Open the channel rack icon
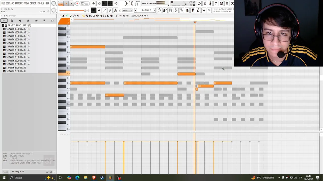323x181 pixels. point(171,10)
